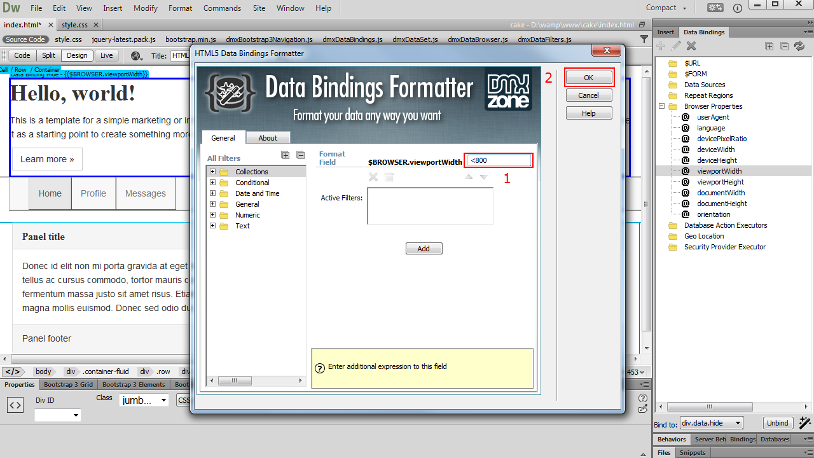This screenshot has width=814, height=458.
Task: Expand all in Data Bindings panel
Action: (x=769, y=46)
